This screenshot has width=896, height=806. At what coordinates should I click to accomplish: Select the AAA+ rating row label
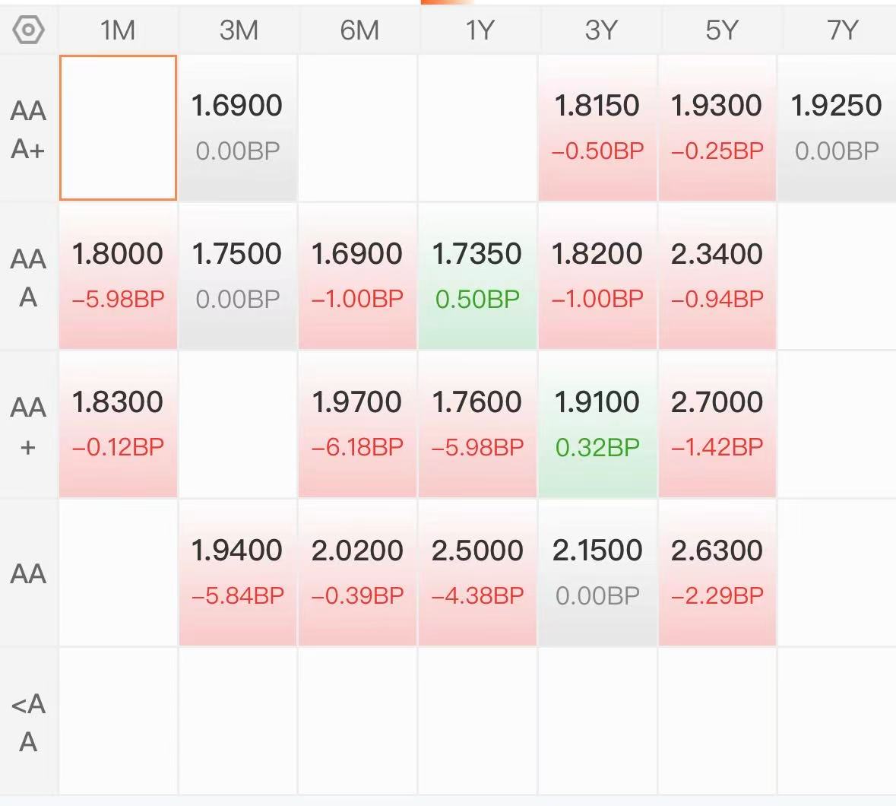28,130
